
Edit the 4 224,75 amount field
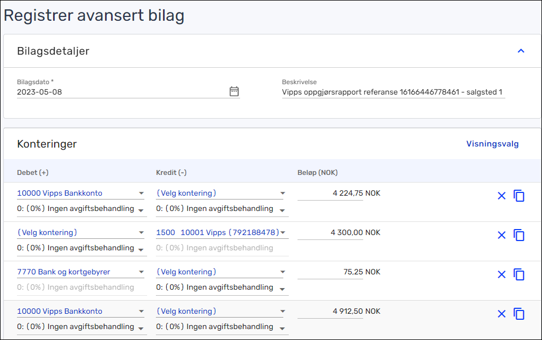click(x=330, y=194)
